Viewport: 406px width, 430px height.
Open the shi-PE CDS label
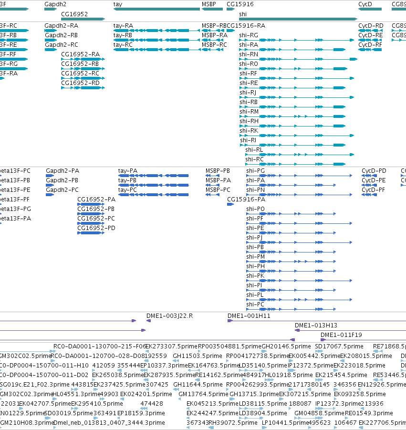point(255,228)
